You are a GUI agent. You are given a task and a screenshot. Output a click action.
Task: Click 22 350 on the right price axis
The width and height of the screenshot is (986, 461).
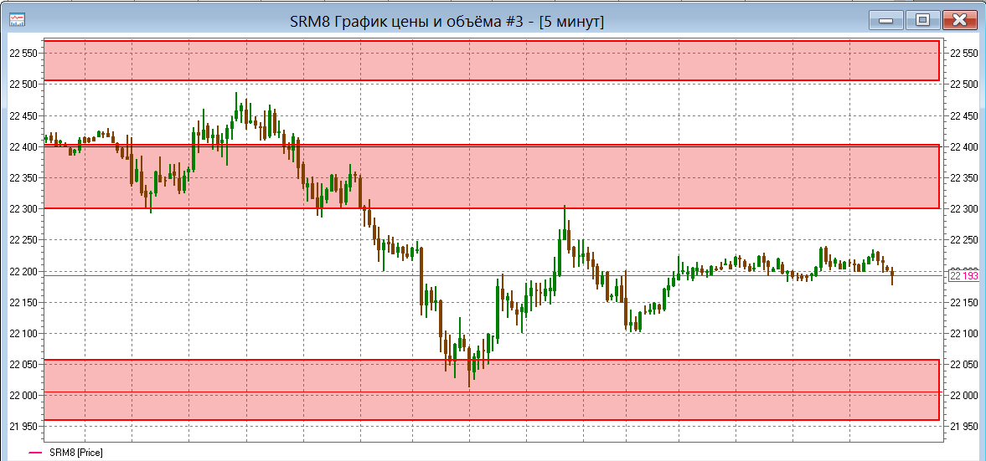(964, 177)
